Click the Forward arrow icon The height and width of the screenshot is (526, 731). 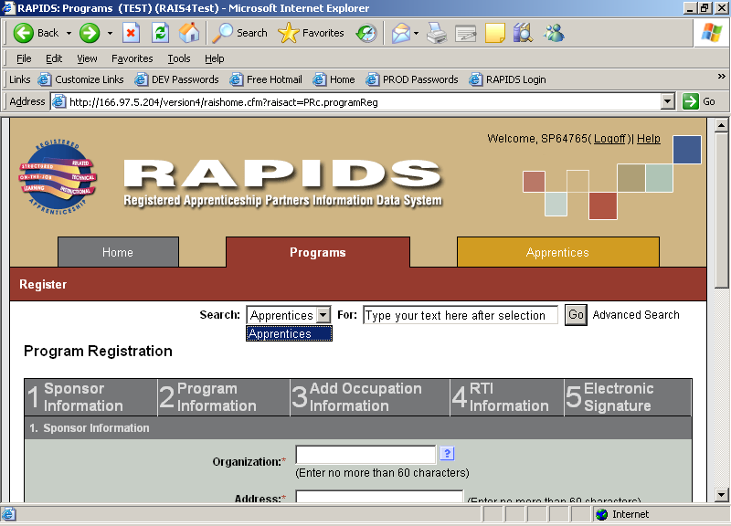coord(90,33)
